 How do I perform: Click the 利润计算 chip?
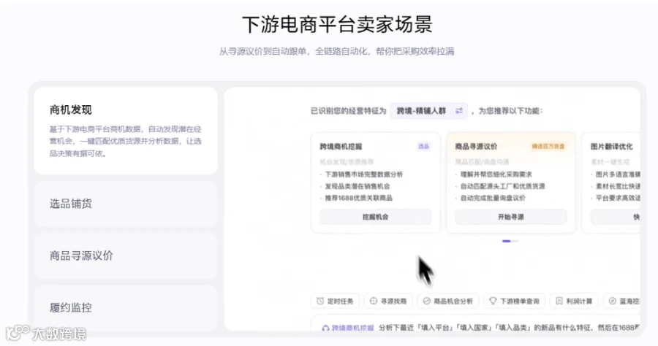coord(574,301)
